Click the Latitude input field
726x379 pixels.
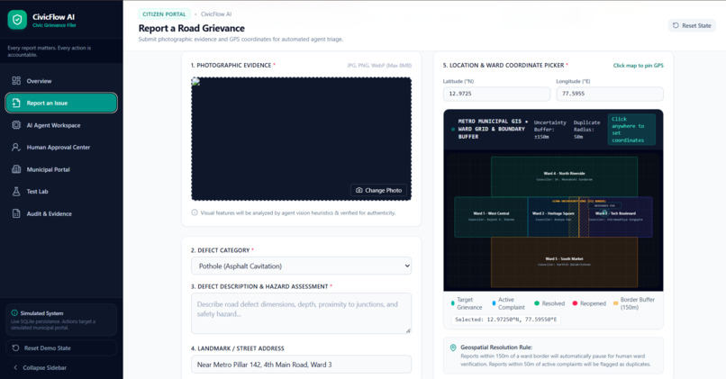pos(496,94)
